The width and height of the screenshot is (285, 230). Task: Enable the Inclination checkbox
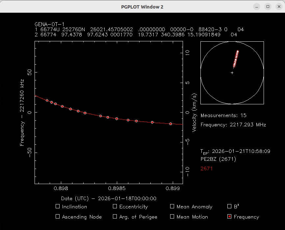click(58, 206)
